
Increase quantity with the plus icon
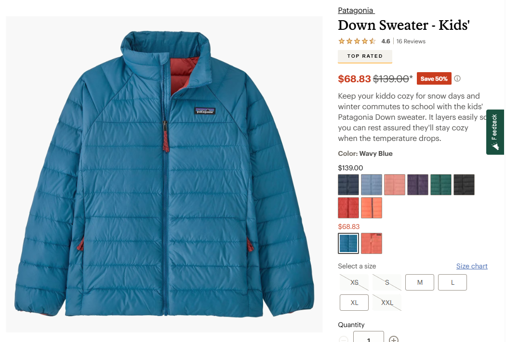pos(394,339)
